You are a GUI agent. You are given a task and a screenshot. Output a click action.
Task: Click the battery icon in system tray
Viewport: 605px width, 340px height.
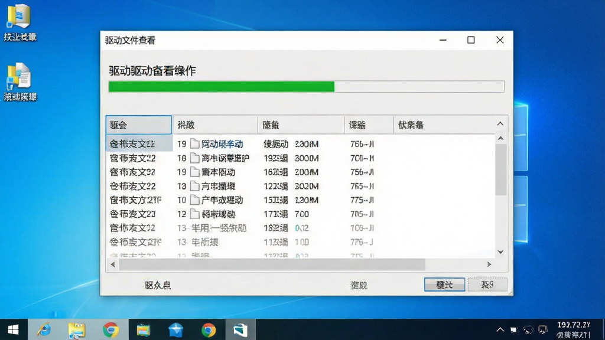click(x=514, y=330)
